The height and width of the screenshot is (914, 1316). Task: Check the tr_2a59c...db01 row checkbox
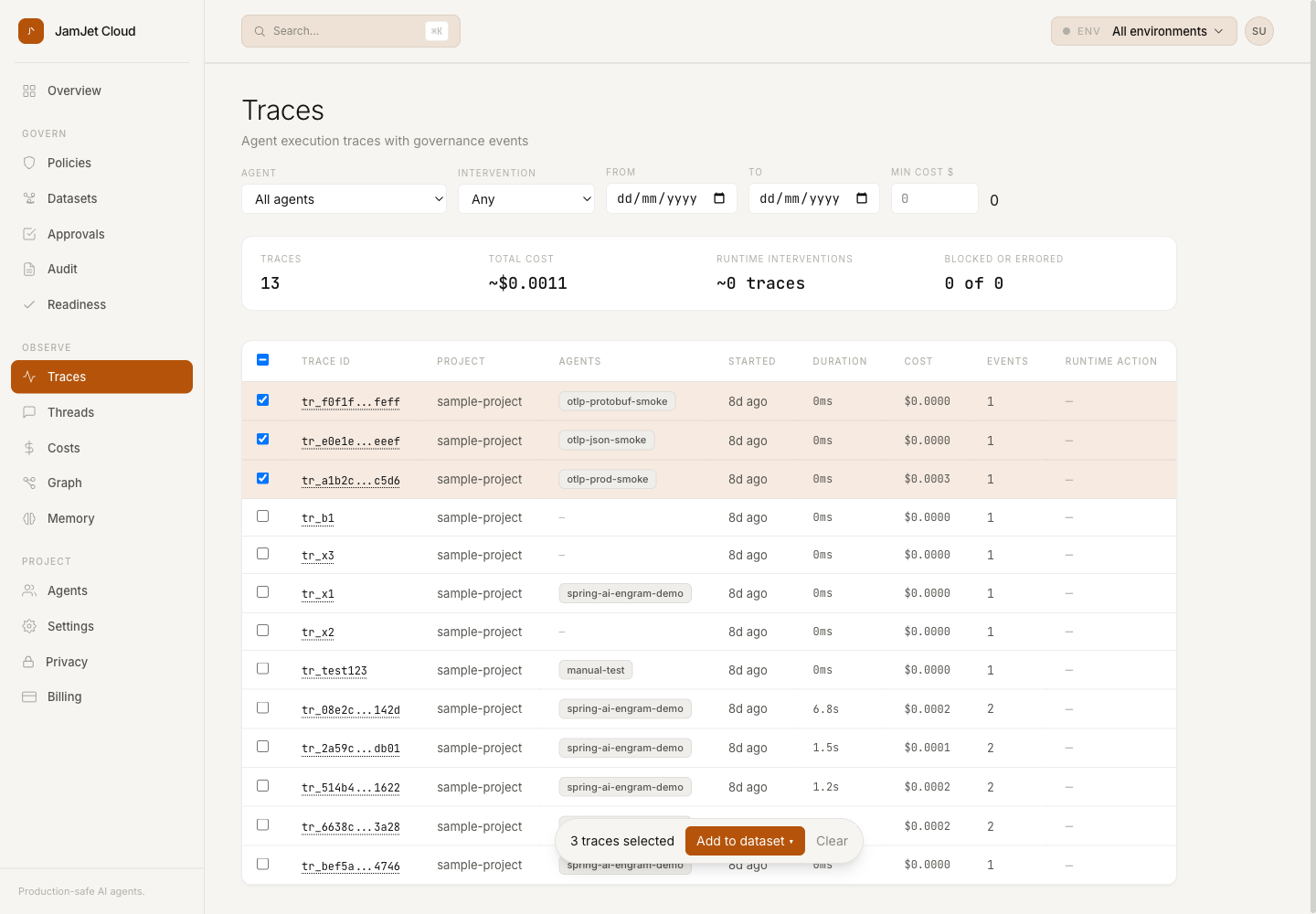coord(263,747)
